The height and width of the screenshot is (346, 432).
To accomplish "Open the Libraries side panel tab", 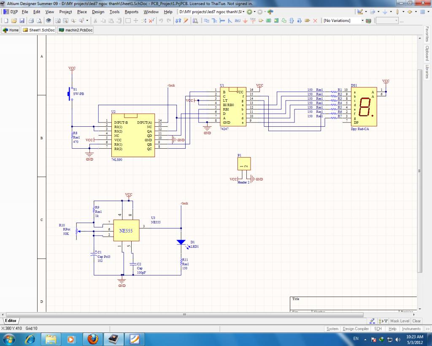I will (427, 72).
